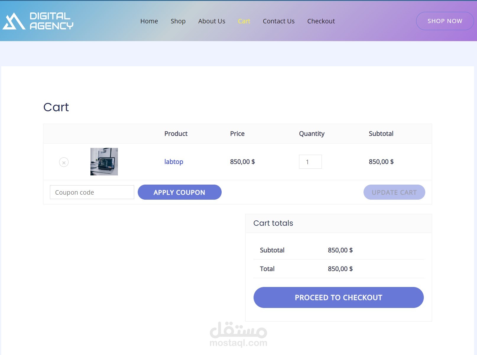Select the labtop row price 850,00 $
Viewport: 477px width, 355px height.
(x=242, y=162)
